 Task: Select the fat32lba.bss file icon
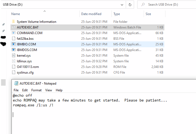point(14,39)
